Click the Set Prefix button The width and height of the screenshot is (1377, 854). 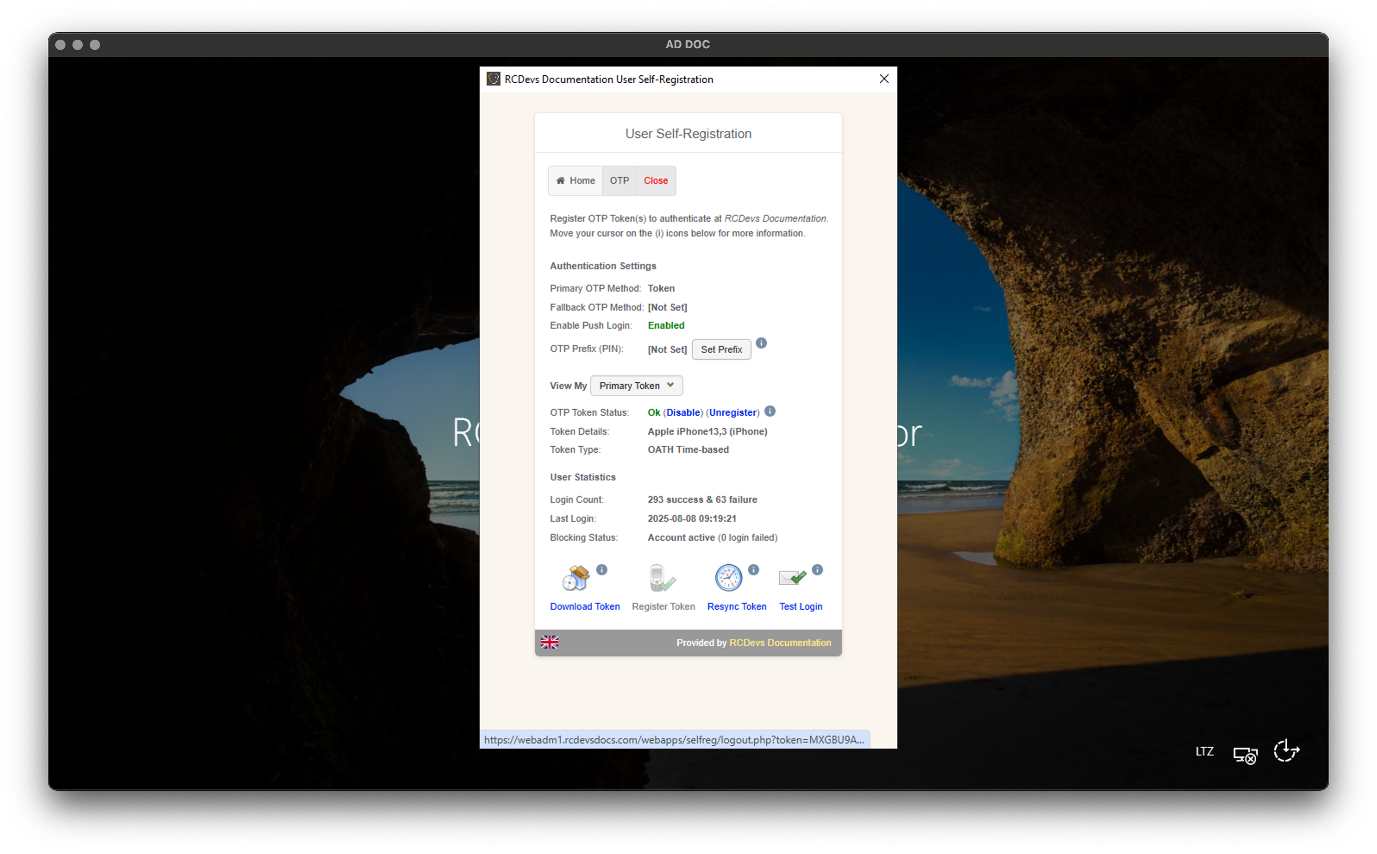722,349
